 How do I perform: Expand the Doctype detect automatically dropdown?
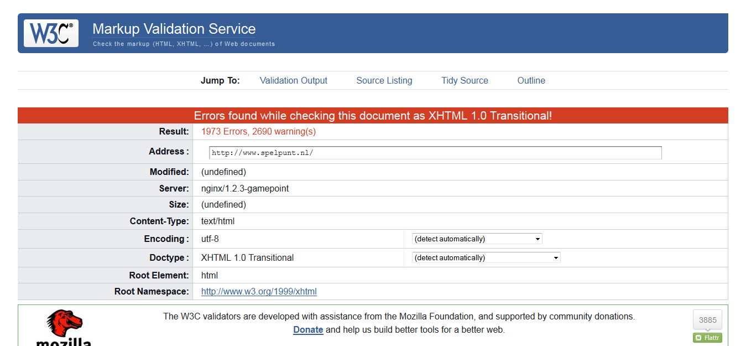tap(486, 258)
